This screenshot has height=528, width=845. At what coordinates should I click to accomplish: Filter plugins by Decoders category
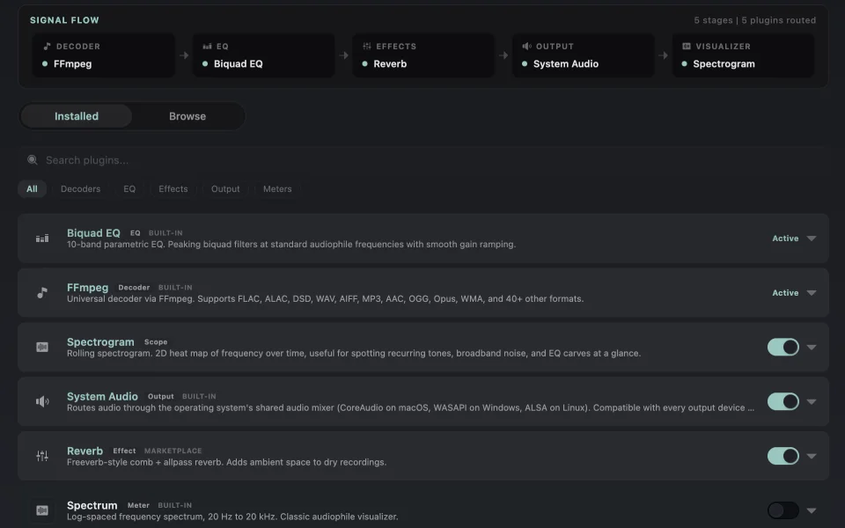point(80,189)
